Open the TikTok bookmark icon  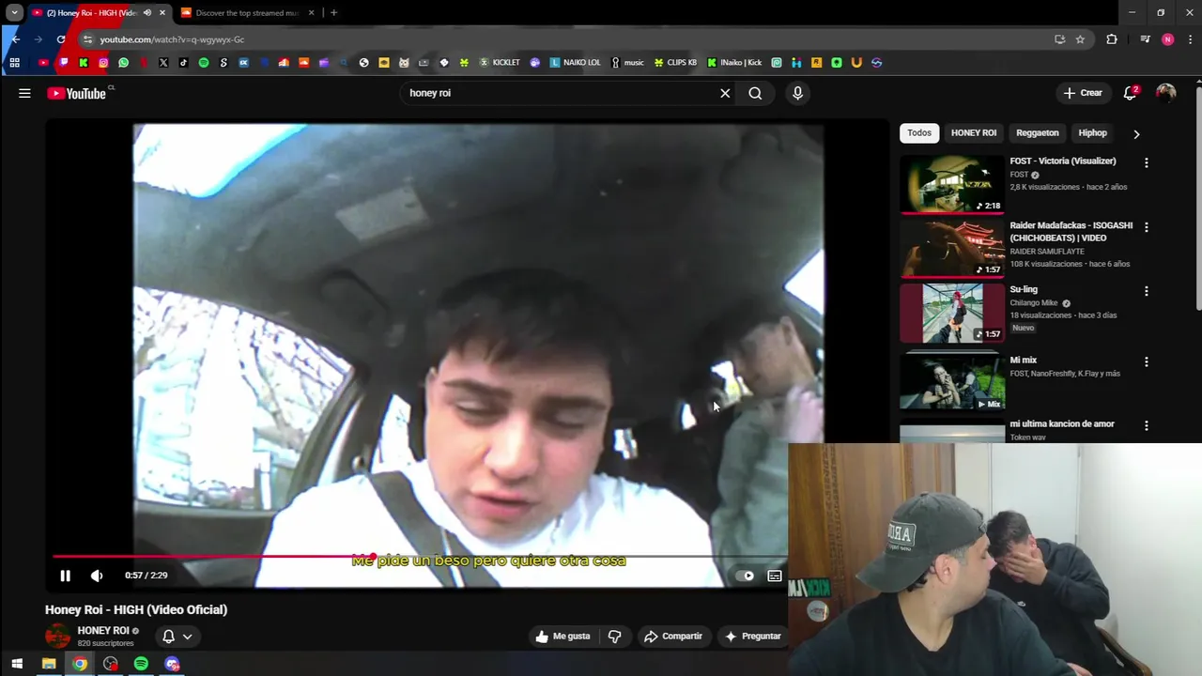(x=183, y=63)
